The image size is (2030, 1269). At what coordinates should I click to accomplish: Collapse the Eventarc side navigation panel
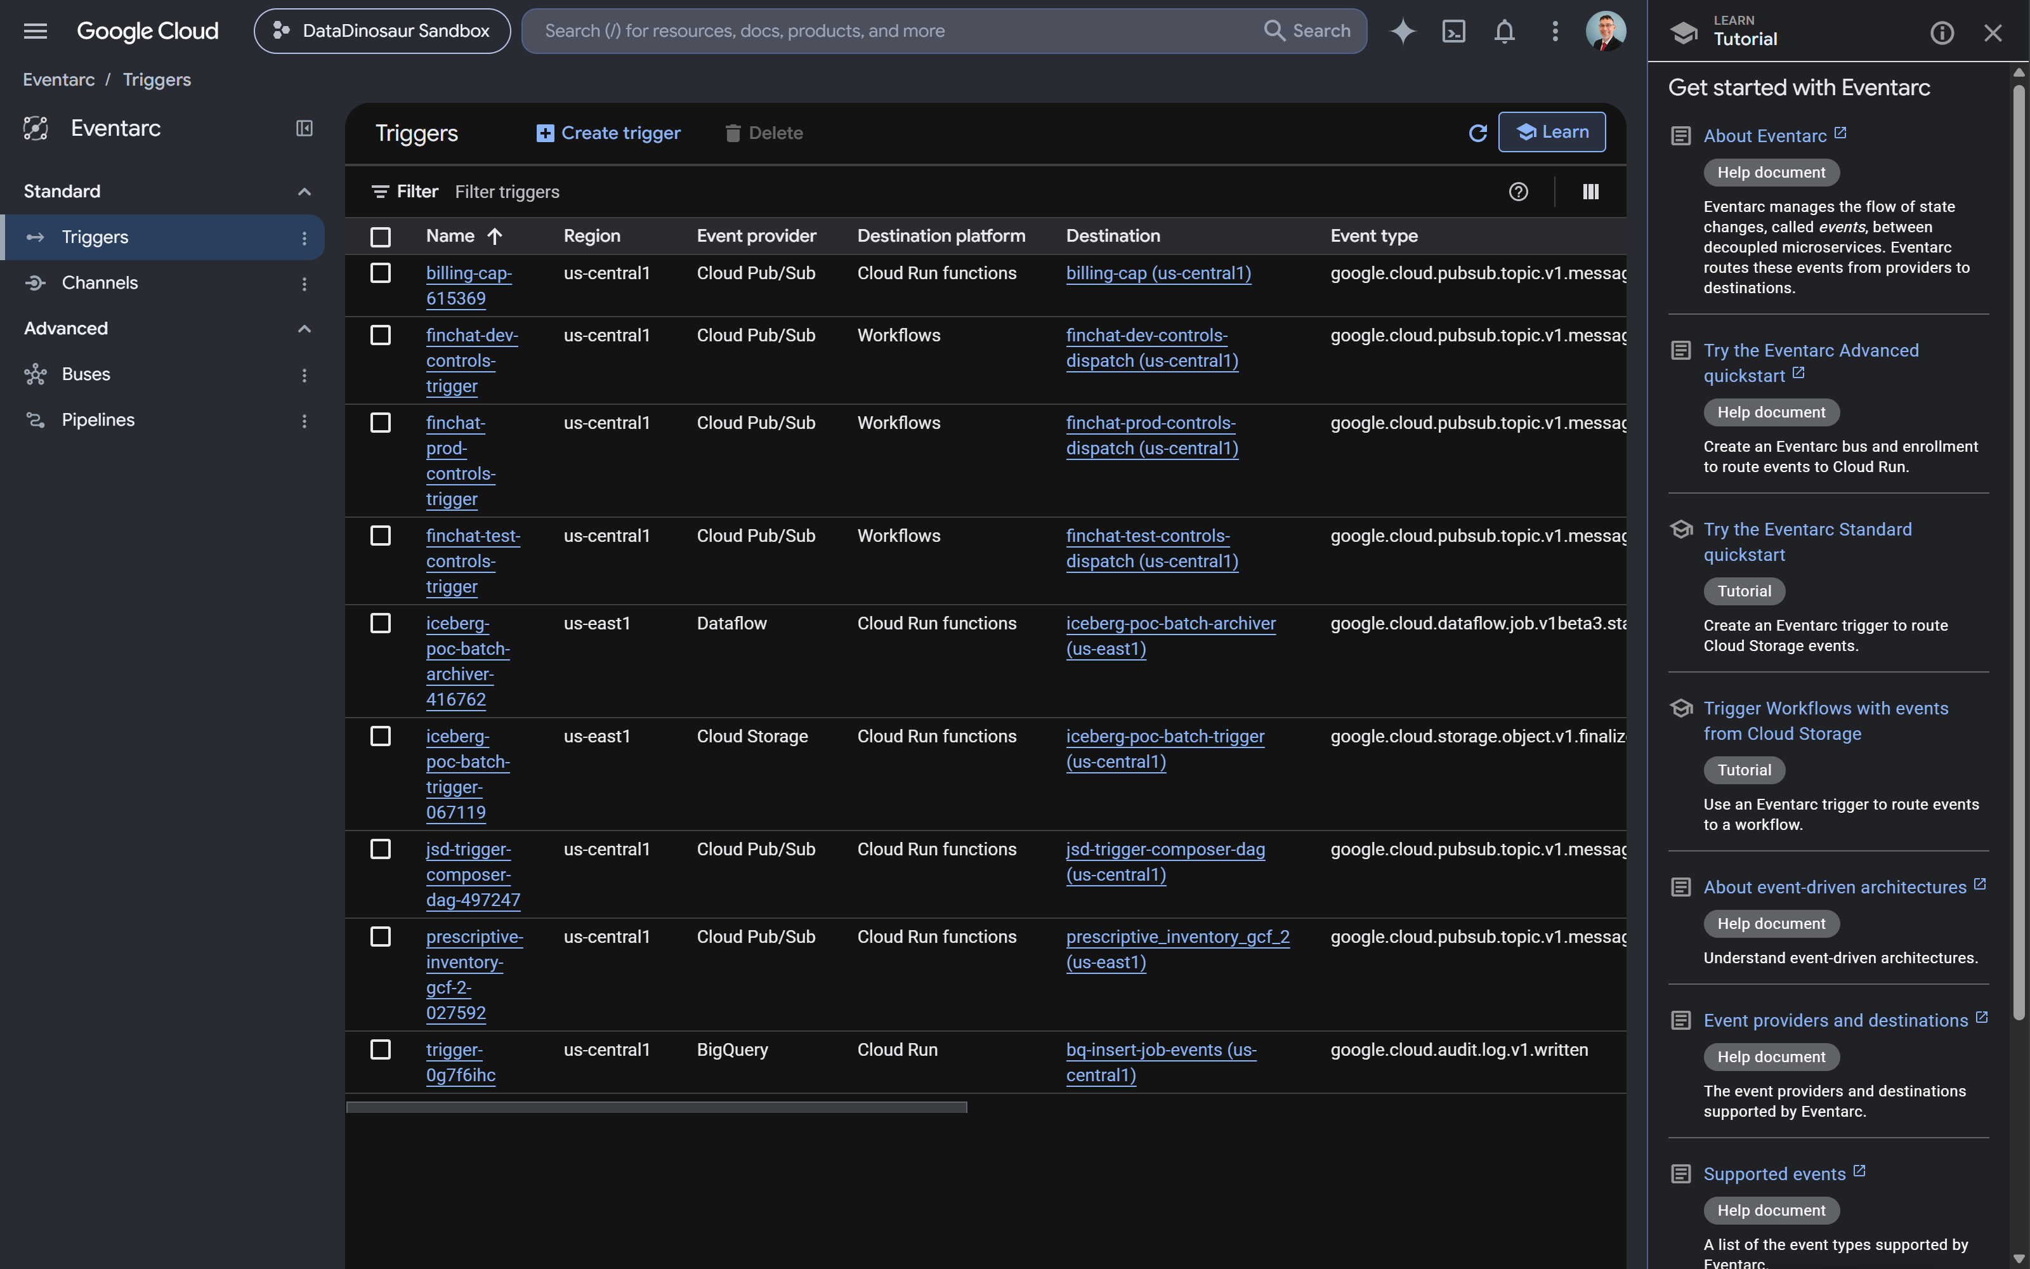(304, 128)
